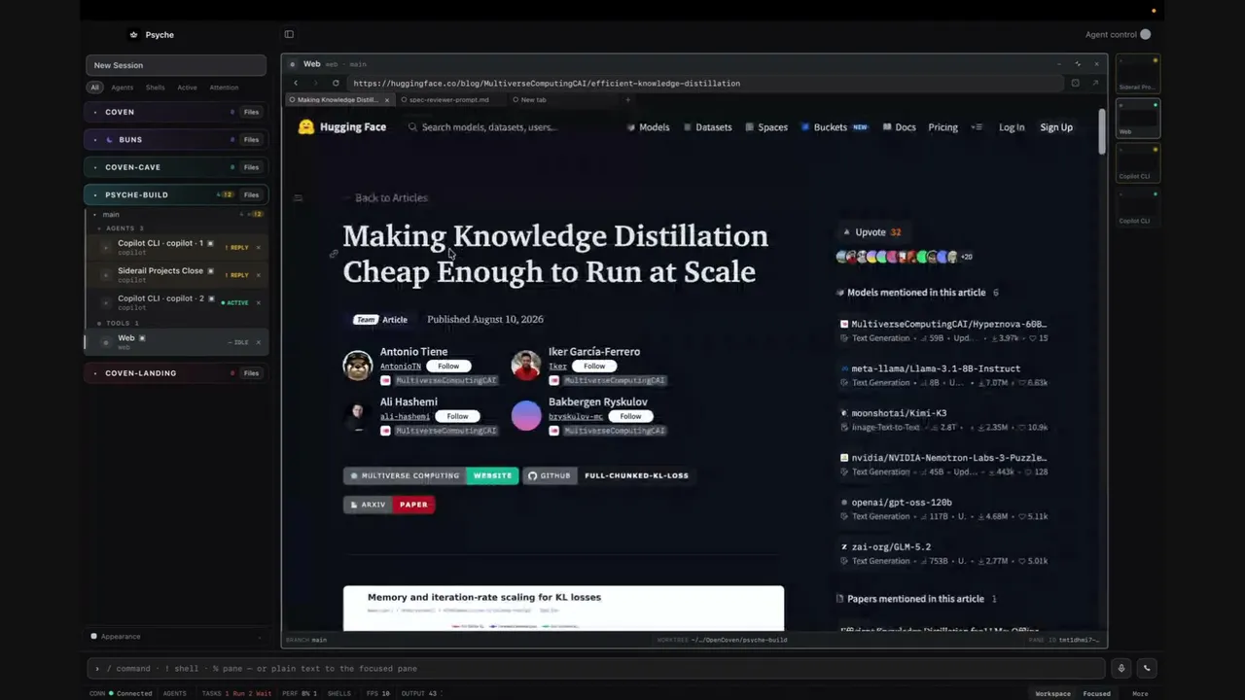Open a new browser tab with plus
1245x700 pixels.
click(627, 100)
